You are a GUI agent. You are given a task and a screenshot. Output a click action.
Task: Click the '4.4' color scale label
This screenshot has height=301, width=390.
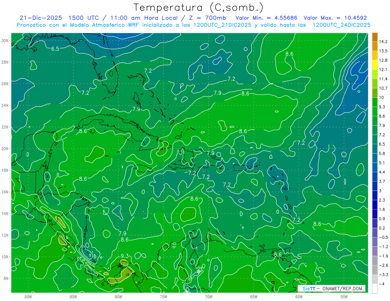pos(382,172)
